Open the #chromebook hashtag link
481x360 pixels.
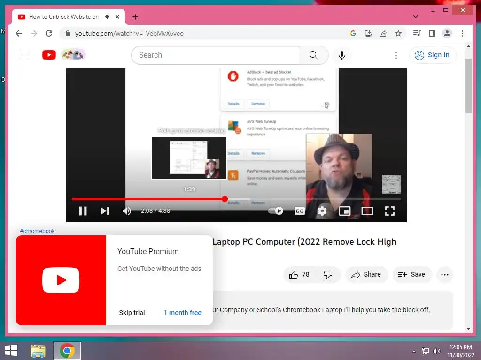pos(38,231)
